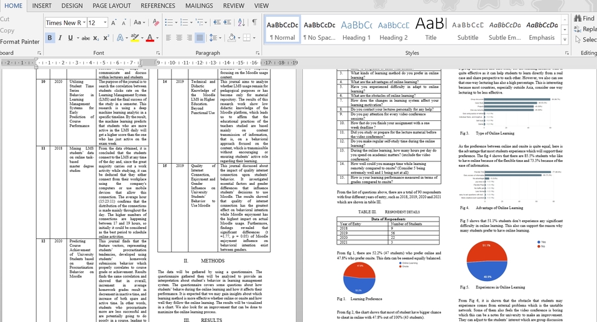This screenshot has width=597, height=322.
Task: Open the REVIEW tab
Action: pyautogui.click(x=233, y=6)
